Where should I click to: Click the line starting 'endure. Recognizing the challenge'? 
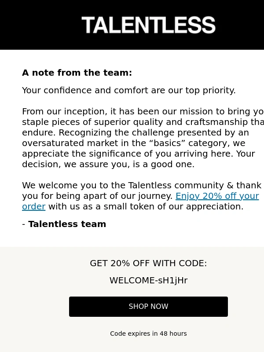[x=136, y=133]
